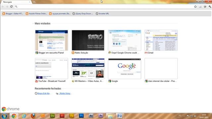Screen dimensions: 212x119
Task: Click the Gmail title link
Action: click(150, 53)
